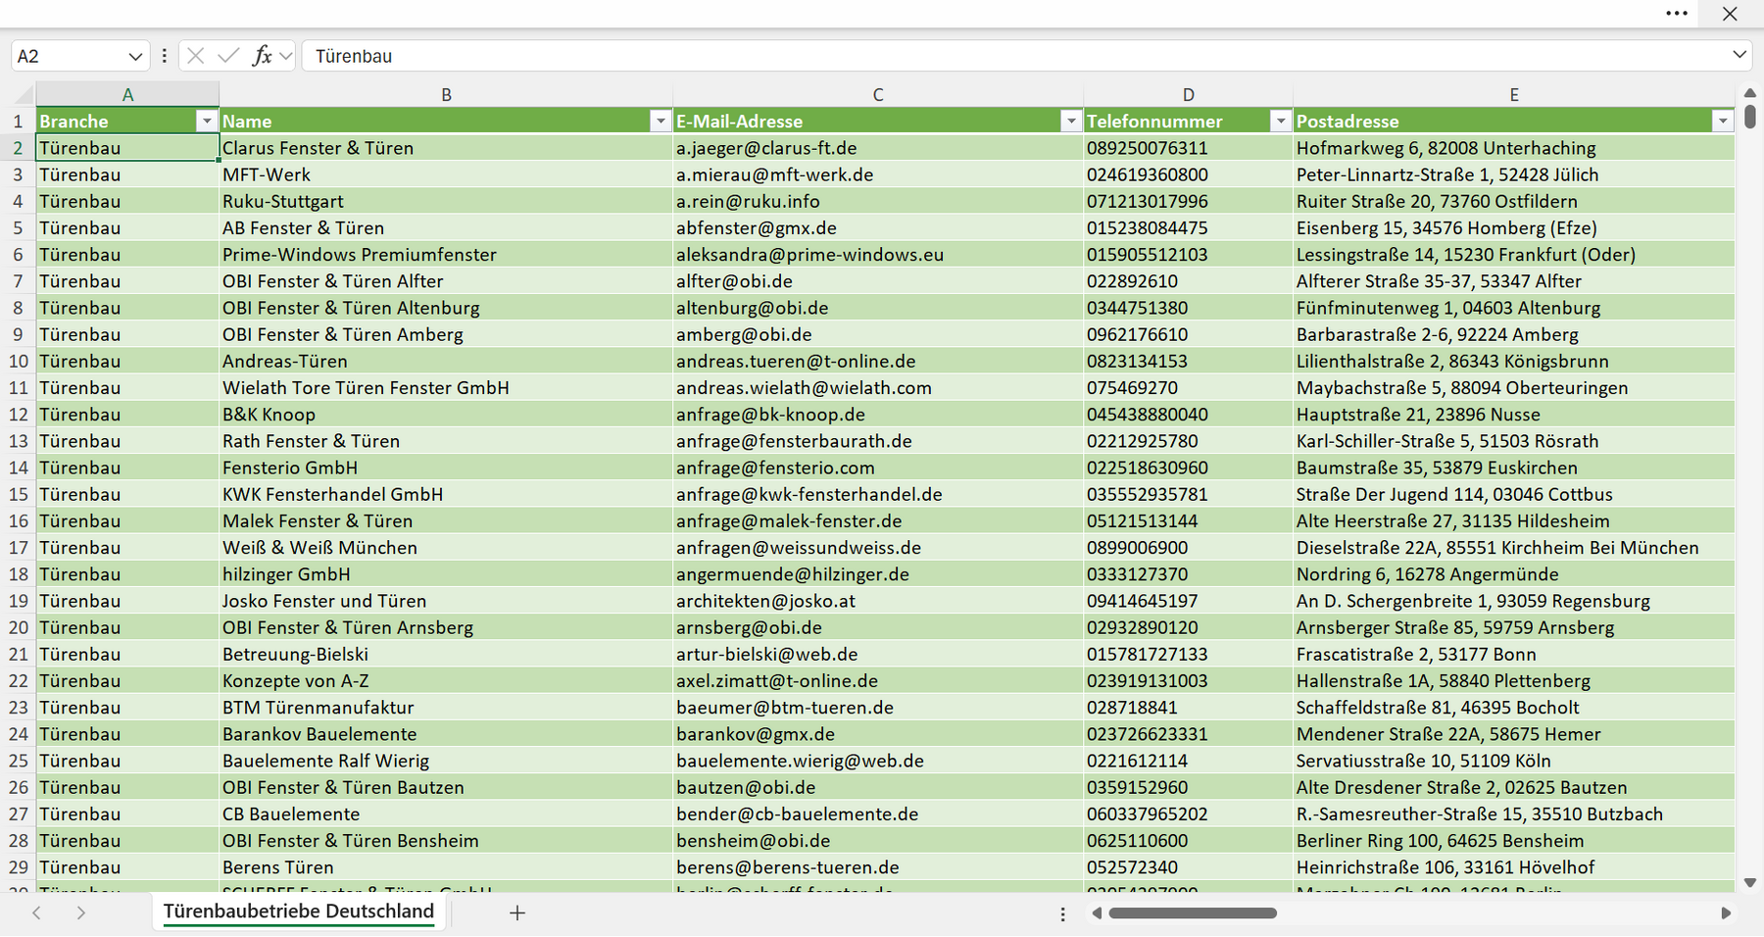This screenshot has height=937, width=1764.
Task: Click email anfrage@bk-knoop.de
Action: (878, 415)
